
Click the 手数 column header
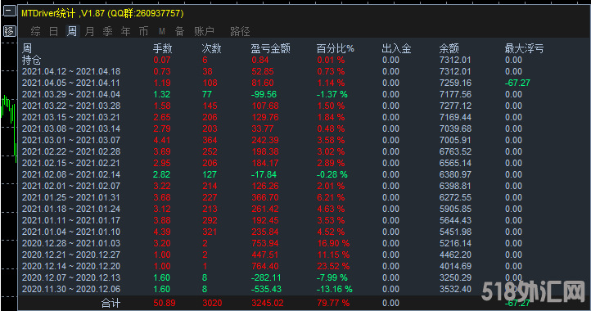tap(162, 48)
